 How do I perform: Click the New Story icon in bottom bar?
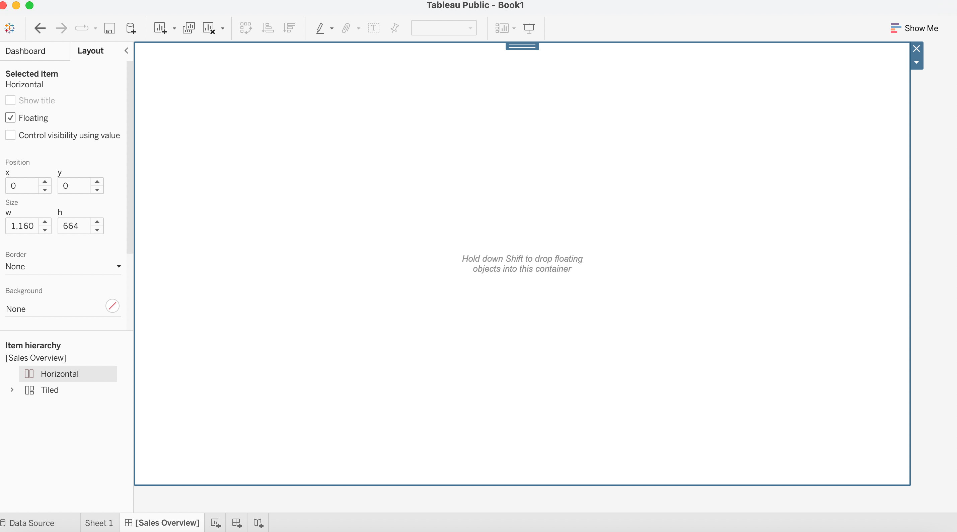[x=258, y=523]
